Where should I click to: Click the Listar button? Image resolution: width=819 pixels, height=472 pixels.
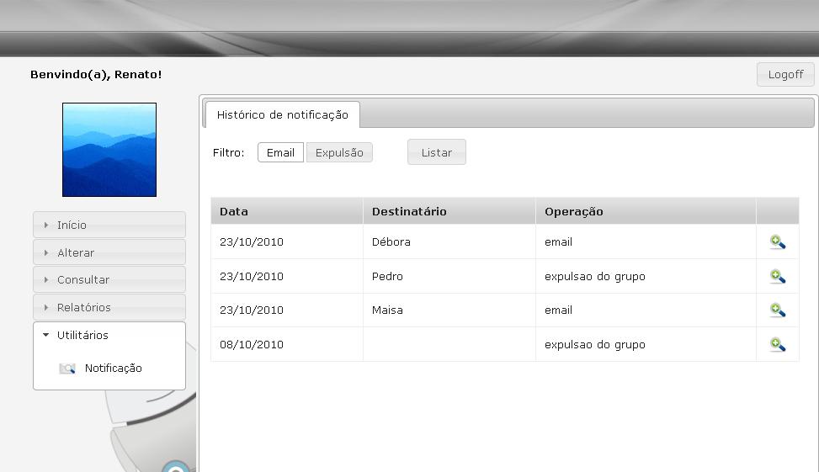pos(437,152)
